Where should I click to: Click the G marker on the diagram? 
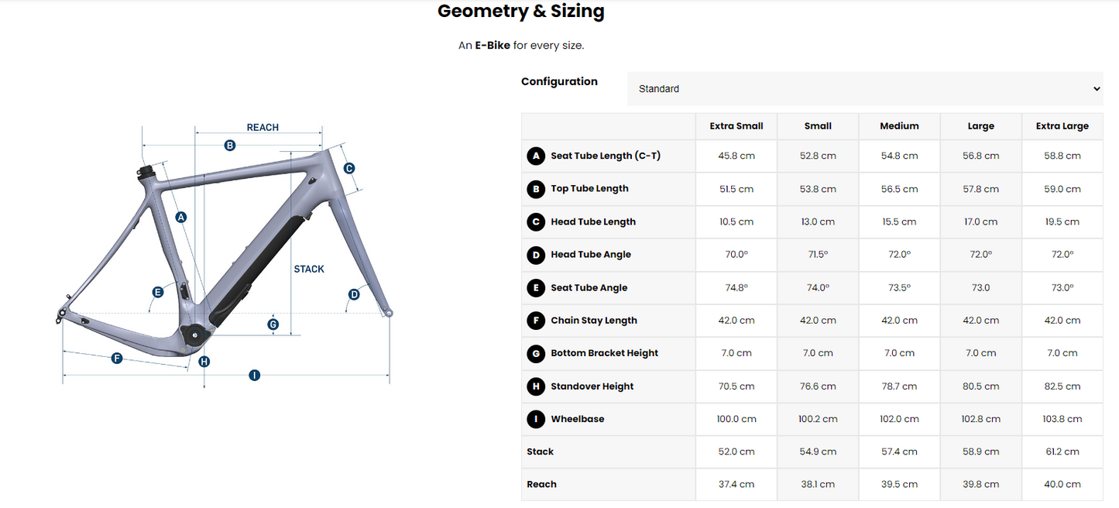pos(273,324)
